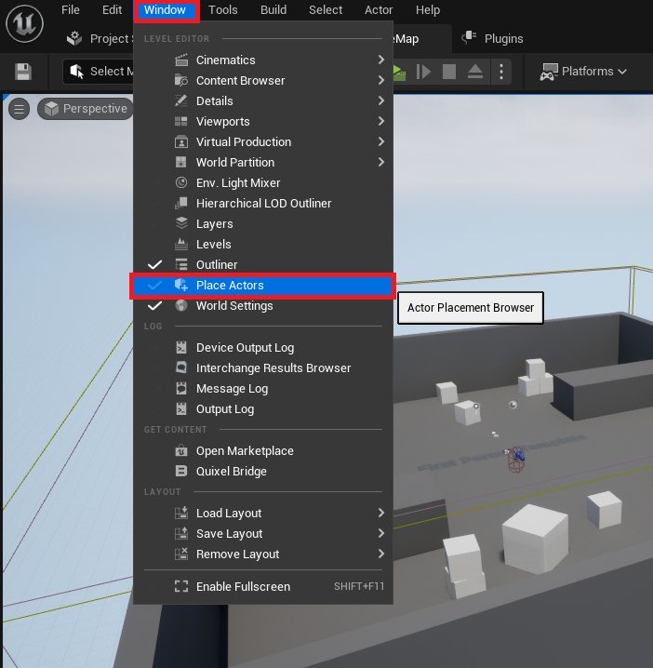Screen dimensions: 653x668
Task: Click the eject from player button
Action: click(x=475, y=71)
